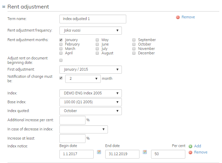Image resolution: width=222 pixels, height=163 pixels.
Task: Open the Begin date calendar picker icon
Action: click(99, 152)
